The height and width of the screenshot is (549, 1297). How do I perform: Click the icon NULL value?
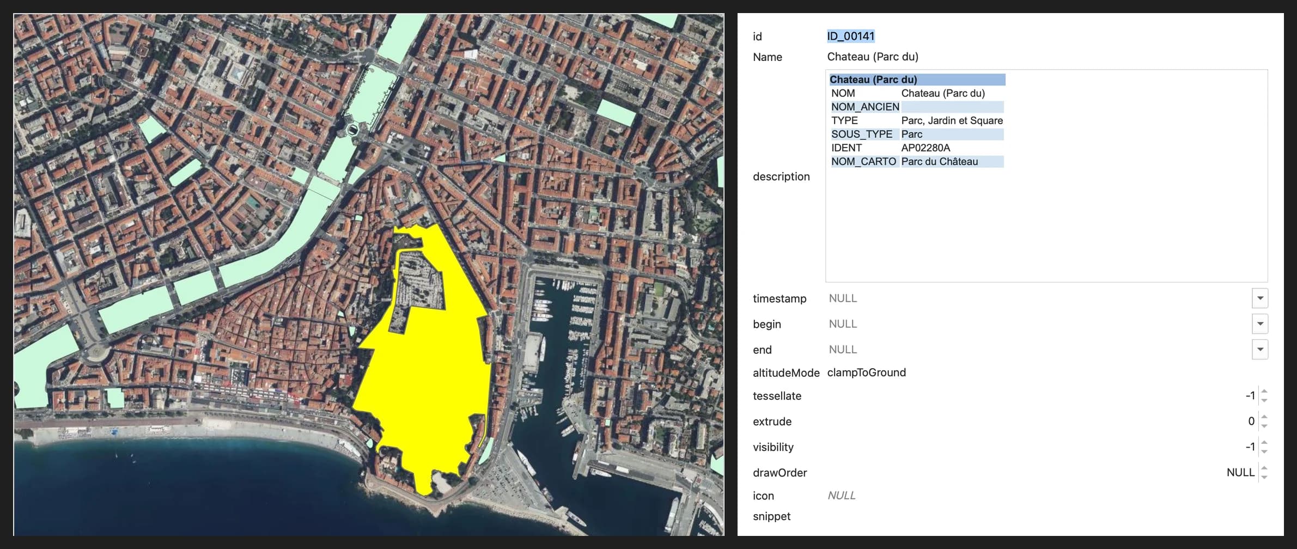point(842,496)
